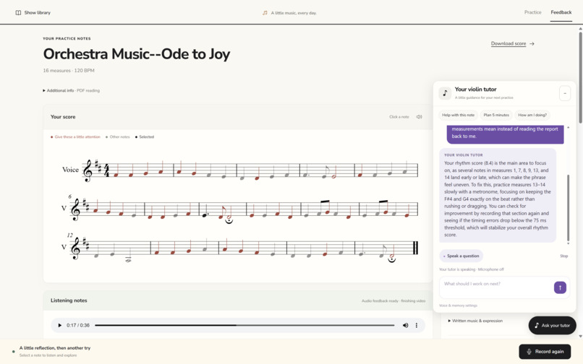This screenshot has width=583, height=364.
Task: Open the audio player more options menu
Action: (x=416, y=326)
